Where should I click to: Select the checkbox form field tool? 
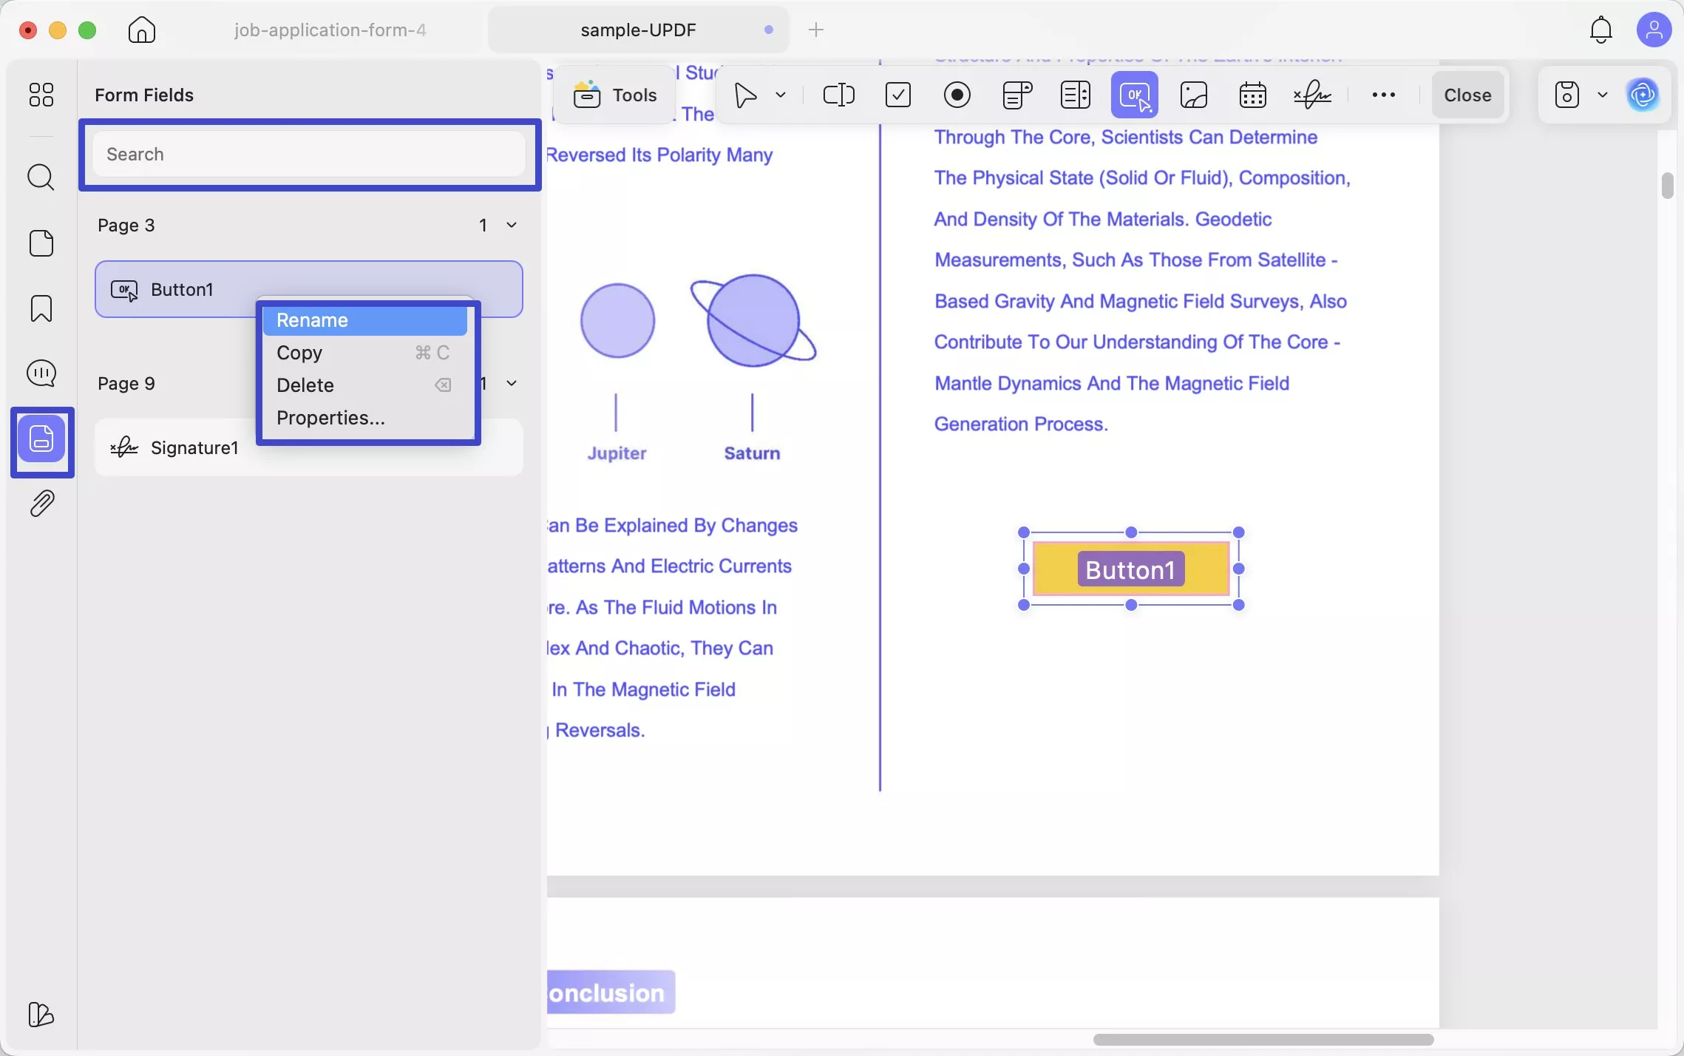[x=897, y=95]
